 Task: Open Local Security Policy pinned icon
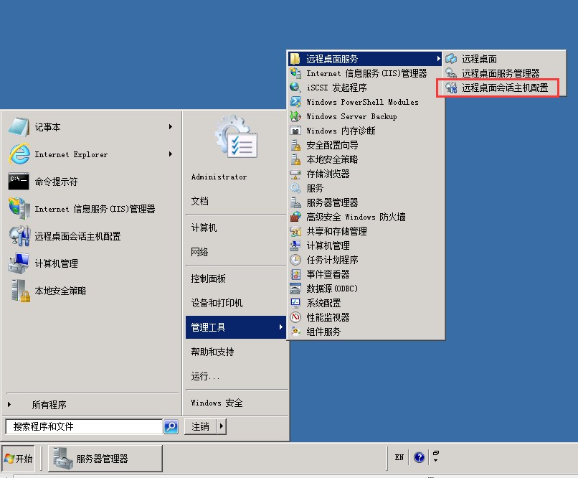click(19, 291)
